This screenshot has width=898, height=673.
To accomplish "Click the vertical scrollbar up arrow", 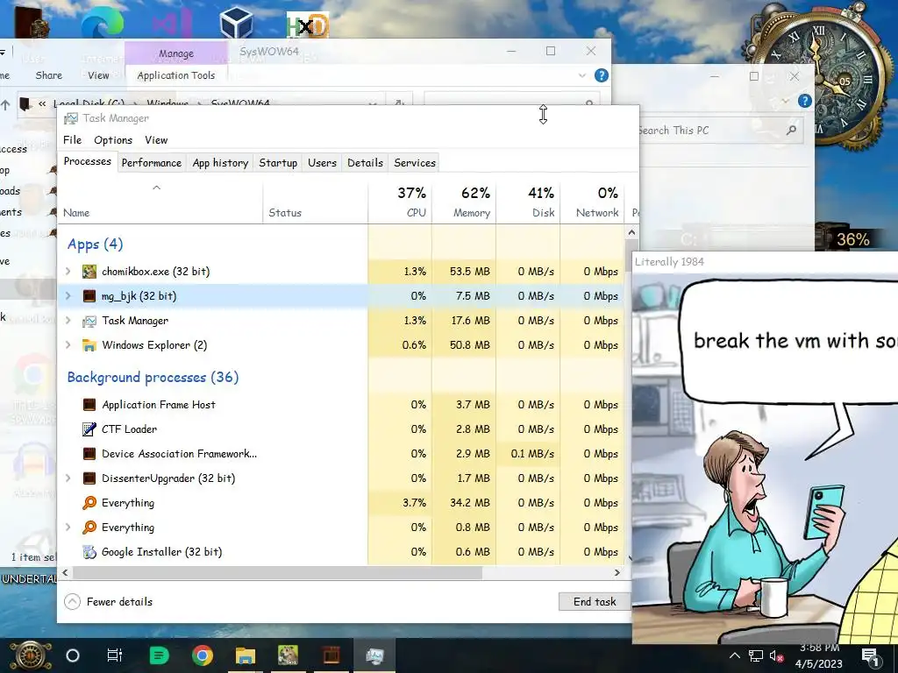I will pyautogui.click(x=631, y=232).
